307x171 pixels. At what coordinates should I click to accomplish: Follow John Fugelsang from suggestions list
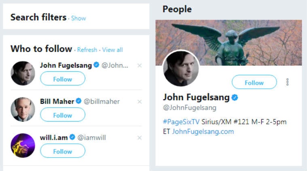(63, 79)
